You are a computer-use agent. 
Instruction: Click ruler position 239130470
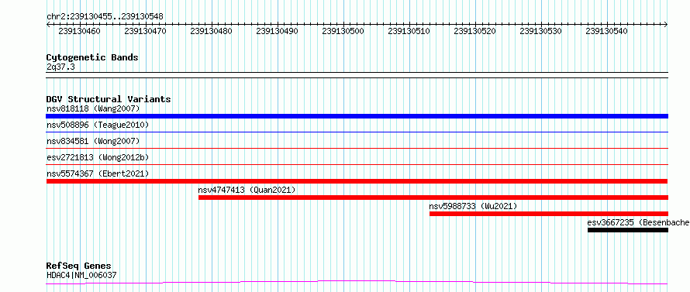click(x=145, y=32)
